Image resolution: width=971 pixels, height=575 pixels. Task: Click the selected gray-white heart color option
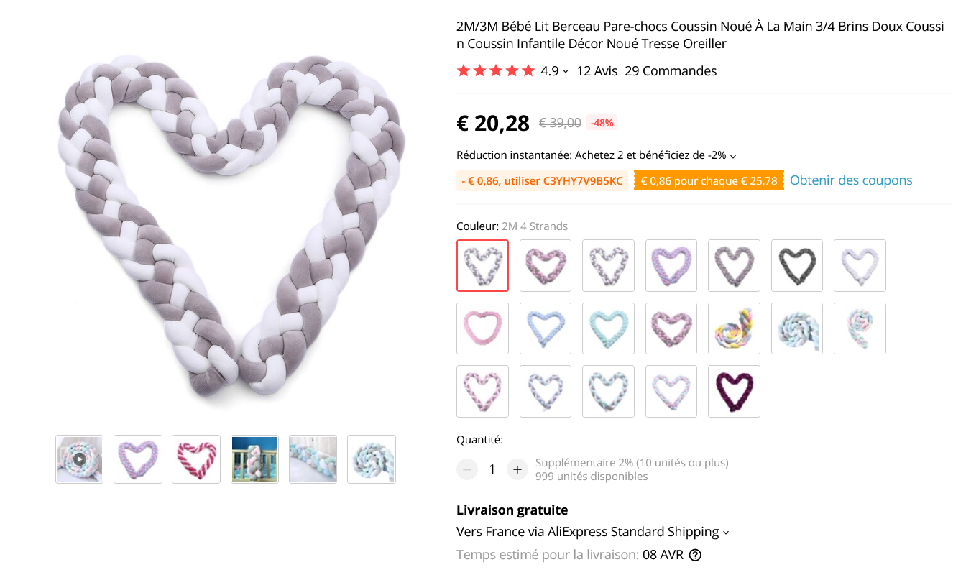pyautogui.click(x=482, y=265)
